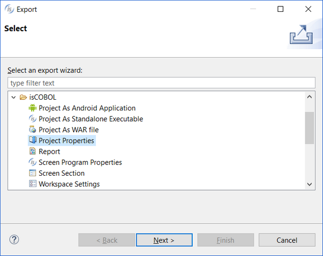Viewport: 323px width, 256px height.
Task: Focus the type filter text field
Action: pos(161,83)
